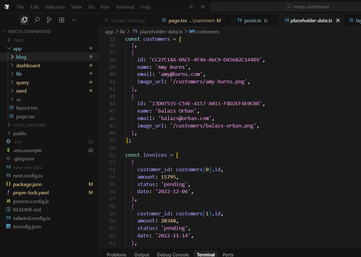The height and width of the screenshot is (257, 361).
Task: Open the Go menu
Action: (91, 7)
